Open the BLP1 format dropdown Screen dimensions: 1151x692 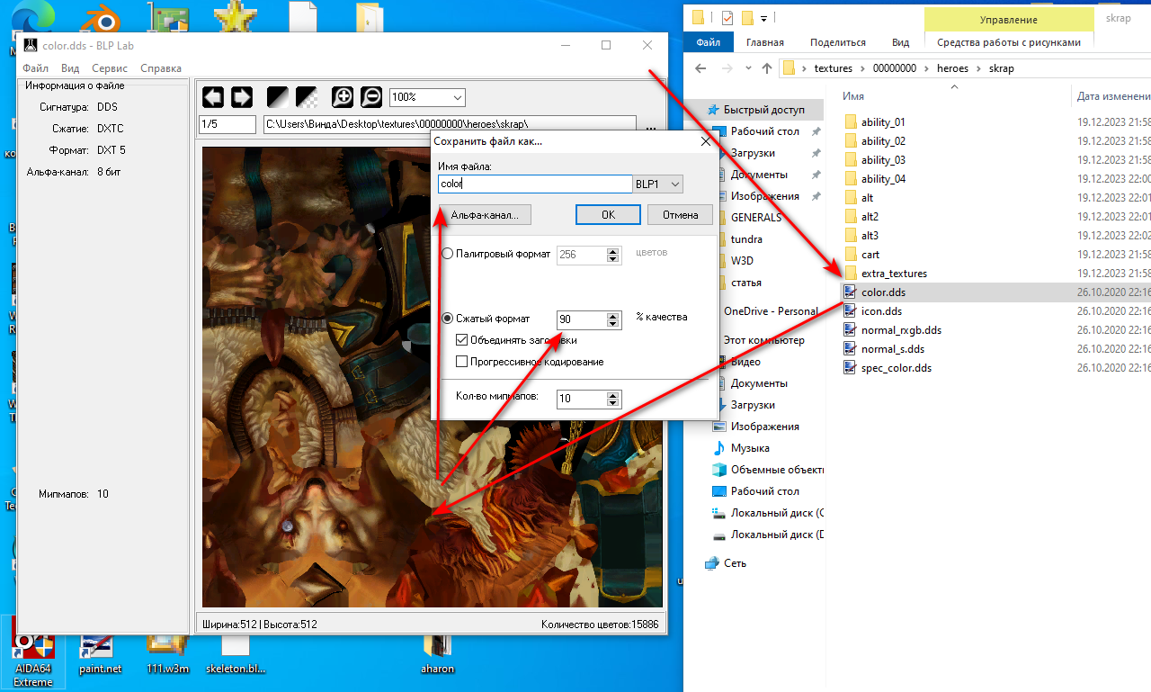[658, 184]
